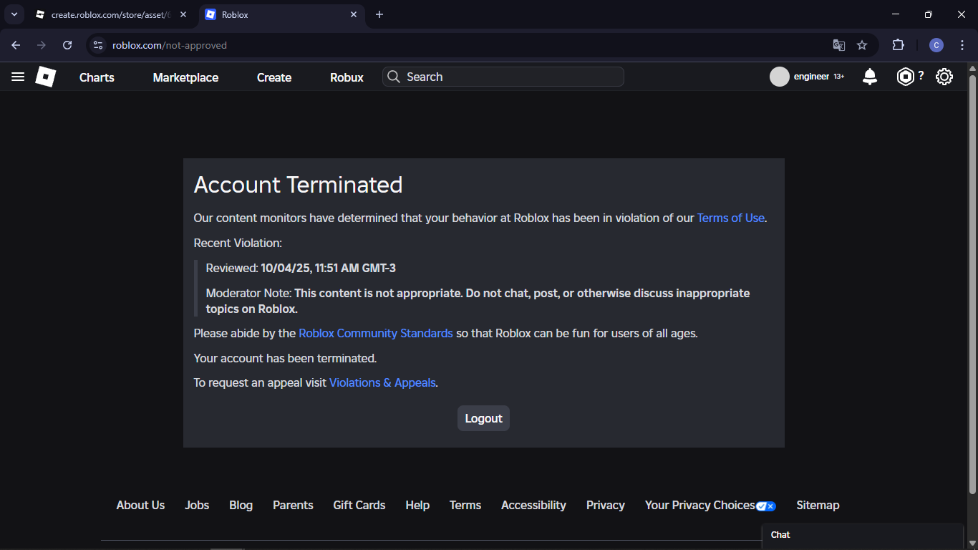Expand the Chat panel

click(862, 535)
